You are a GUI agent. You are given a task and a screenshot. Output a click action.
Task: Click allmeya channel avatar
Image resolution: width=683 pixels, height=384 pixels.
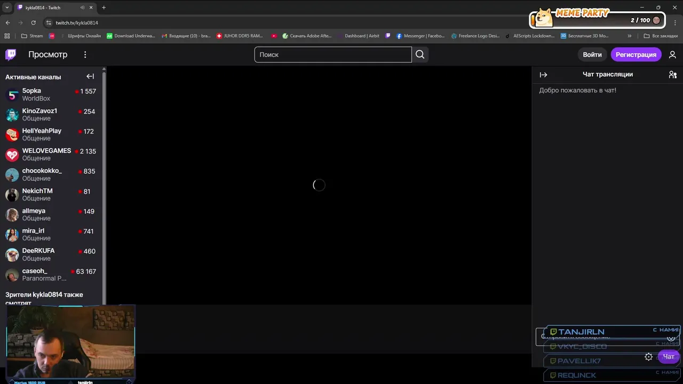pos(12,215)
